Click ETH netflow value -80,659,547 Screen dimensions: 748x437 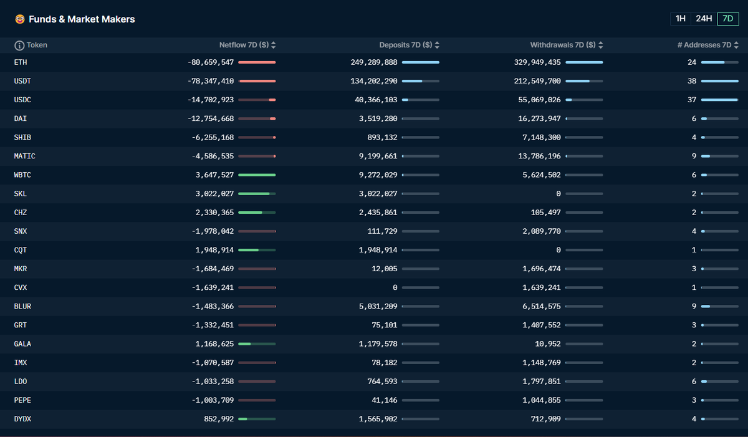click(211, 62)
